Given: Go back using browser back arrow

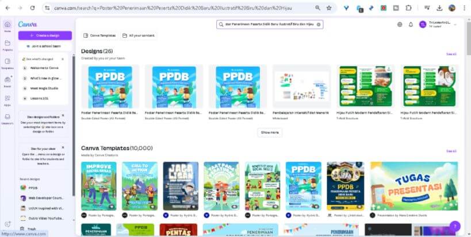Looking at the screenshot, I should [x=7, y=8].
